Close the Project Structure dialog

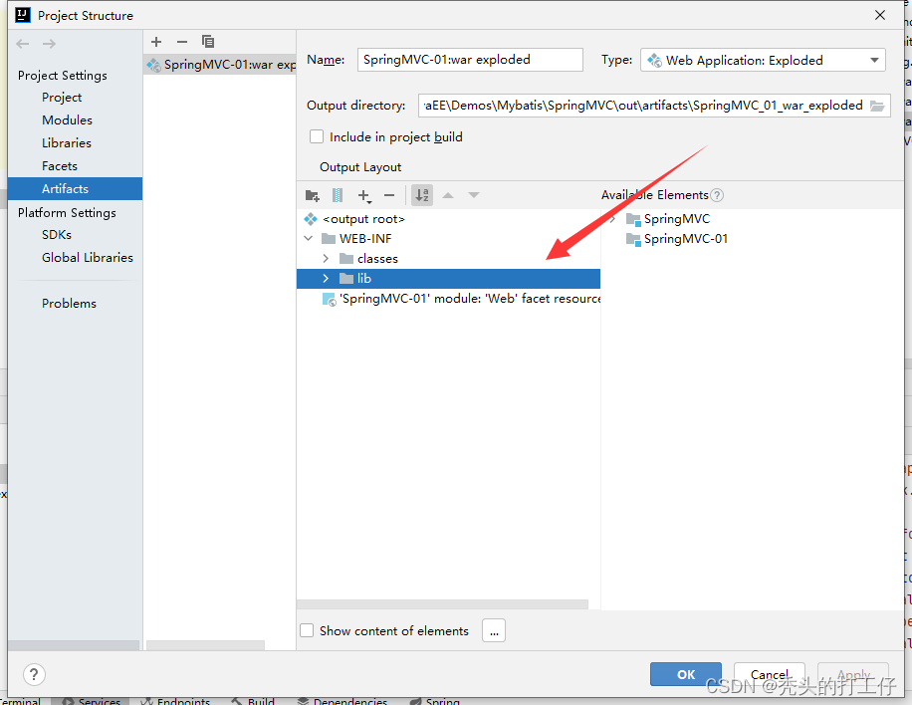(880, 15)
